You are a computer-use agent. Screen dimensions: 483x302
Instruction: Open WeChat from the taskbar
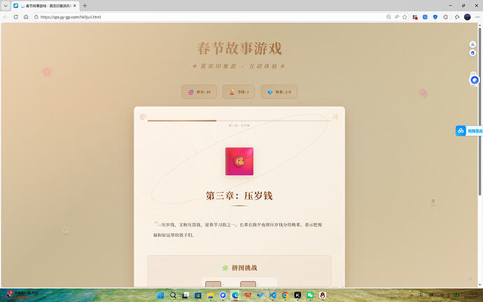pos(310,296)
